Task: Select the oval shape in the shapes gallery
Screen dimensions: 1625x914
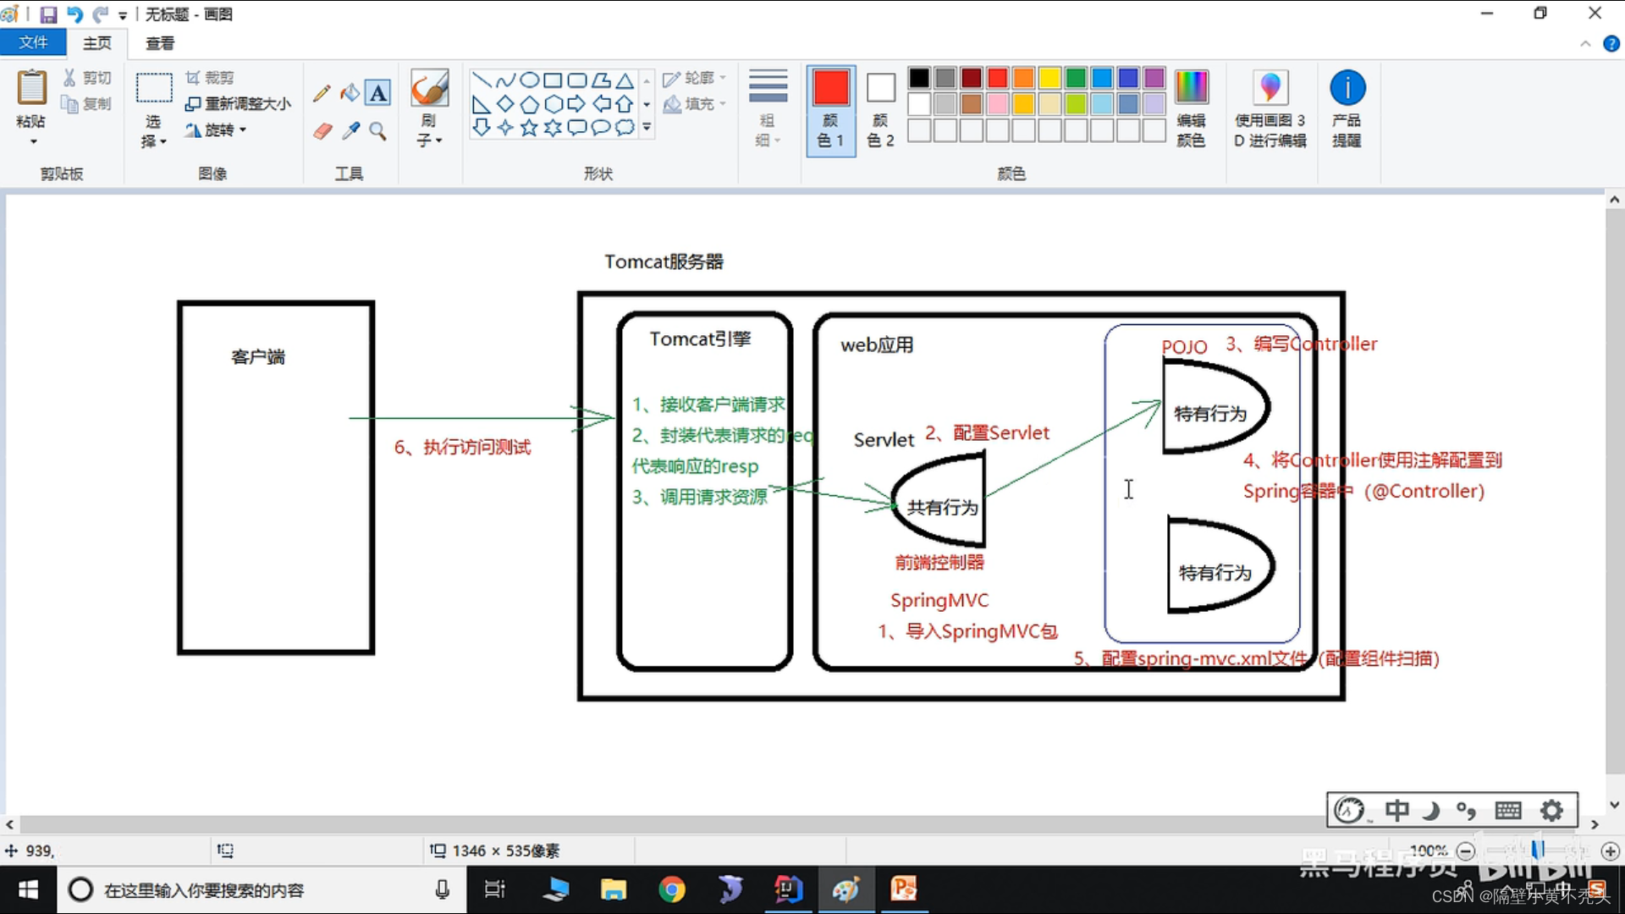Action: pos(529,80)
